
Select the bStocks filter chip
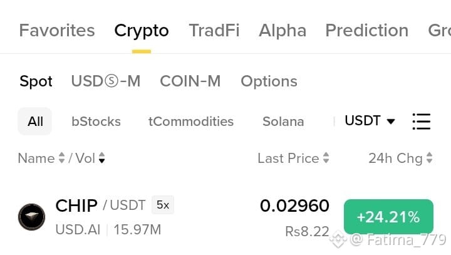(x=96, y=122)
